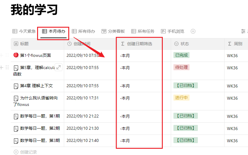Open row as page via expand arrow icon
The height and width of the screenshot is (155, 248).
[59, 67]
